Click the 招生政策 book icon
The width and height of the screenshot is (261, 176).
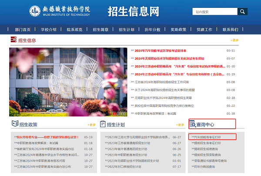pyautogui.click(x=14, y=125)
